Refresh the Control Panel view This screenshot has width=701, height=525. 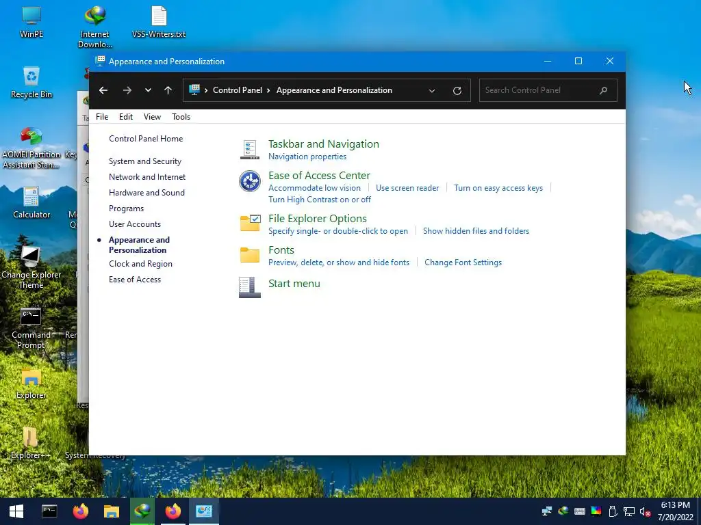click(457, 91)
